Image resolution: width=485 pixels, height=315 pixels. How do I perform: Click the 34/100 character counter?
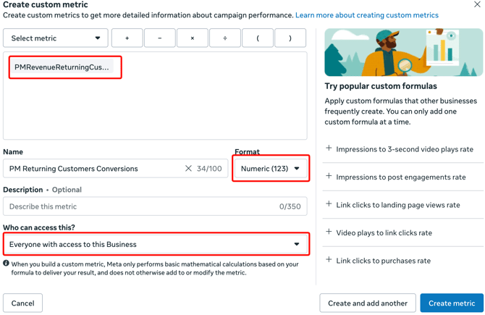click(x=209, y=169)
